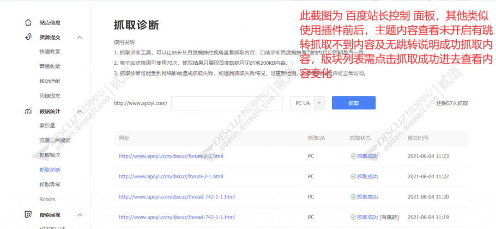This screenshot has height=229, width=496.
Task: Open forum-2-1.html link submitted 11:23
Action: point(171,156)
